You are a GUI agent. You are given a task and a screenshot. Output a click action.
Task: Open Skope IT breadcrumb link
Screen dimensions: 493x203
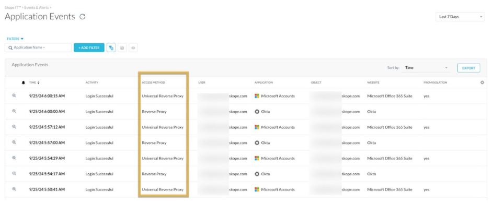coord(13,7)
